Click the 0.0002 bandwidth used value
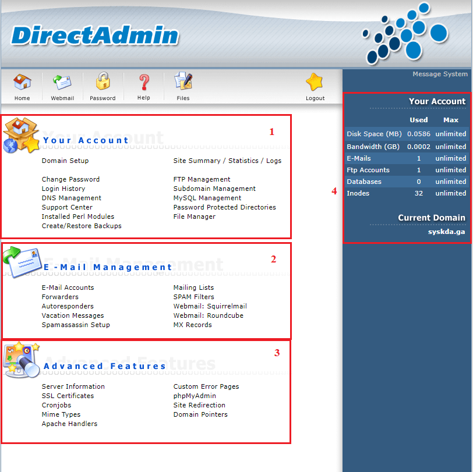This screenshot has height=472, width=473. 418,147
